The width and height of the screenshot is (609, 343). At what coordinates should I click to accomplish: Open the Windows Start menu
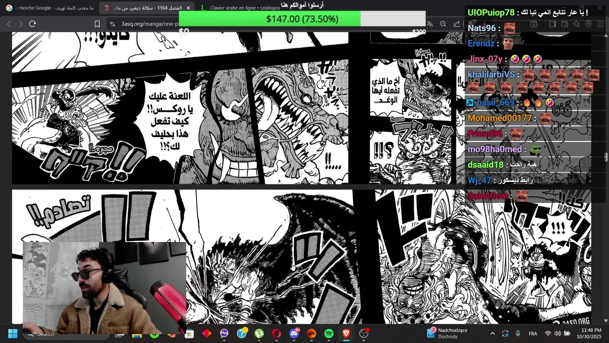[x=13, y=333]
